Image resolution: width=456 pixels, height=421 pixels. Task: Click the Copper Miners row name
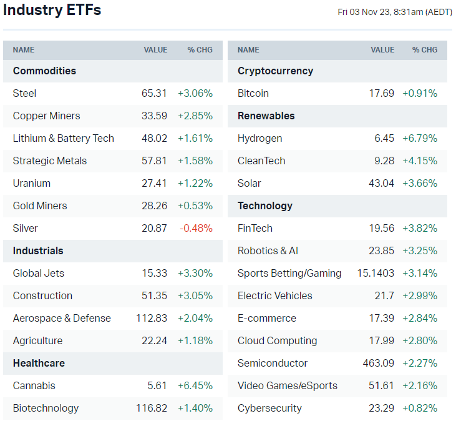47,116
